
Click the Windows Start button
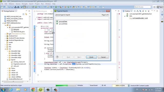(x=3, y=90)
